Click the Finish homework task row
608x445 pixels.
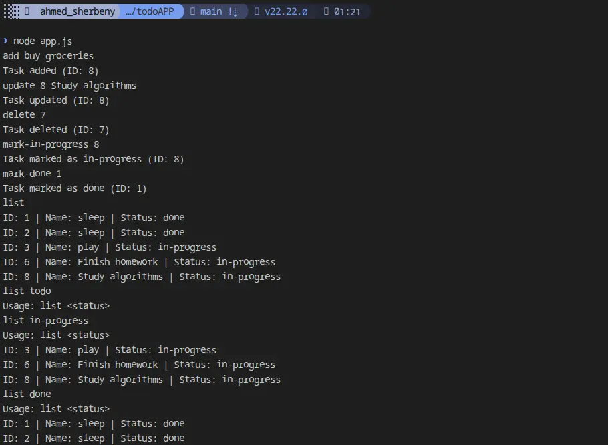[x=139, y=261]
